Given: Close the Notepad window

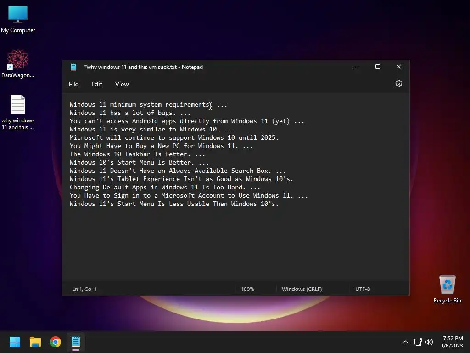Looking at the screenshot, I should pyautogui.click(x=399, y=67).
